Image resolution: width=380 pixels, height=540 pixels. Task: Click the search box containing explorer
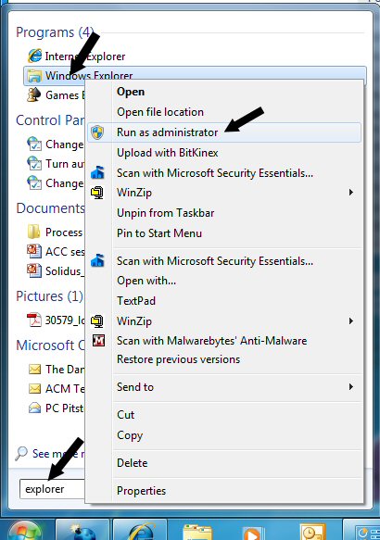53,489
